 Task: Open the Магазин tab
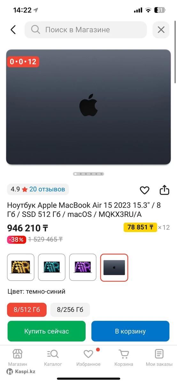tap(18, 357)
